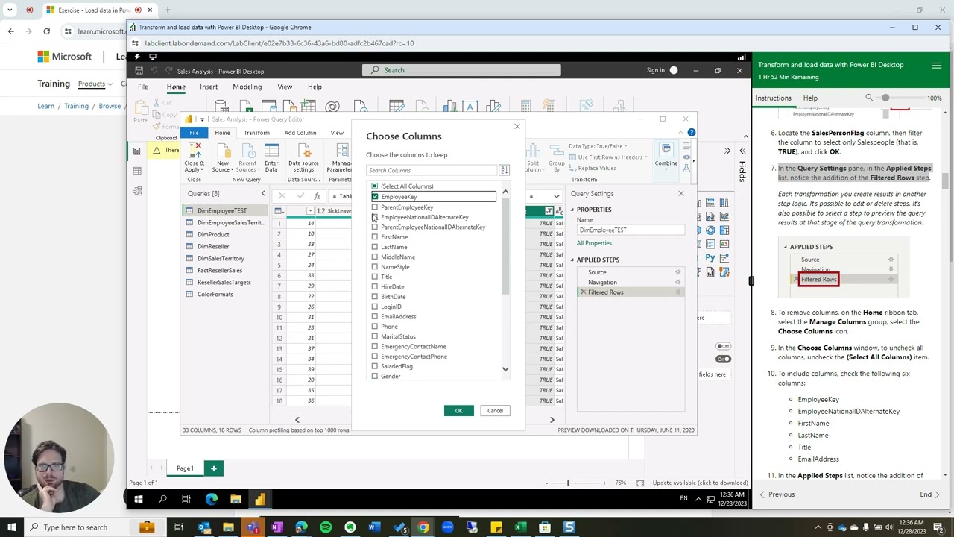
Task: Collapse the Queries pane chevron
Action: point(262,194)
